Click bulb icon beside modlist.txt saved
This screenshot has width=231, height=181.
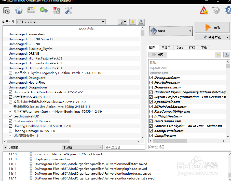(x=31, y=164)
